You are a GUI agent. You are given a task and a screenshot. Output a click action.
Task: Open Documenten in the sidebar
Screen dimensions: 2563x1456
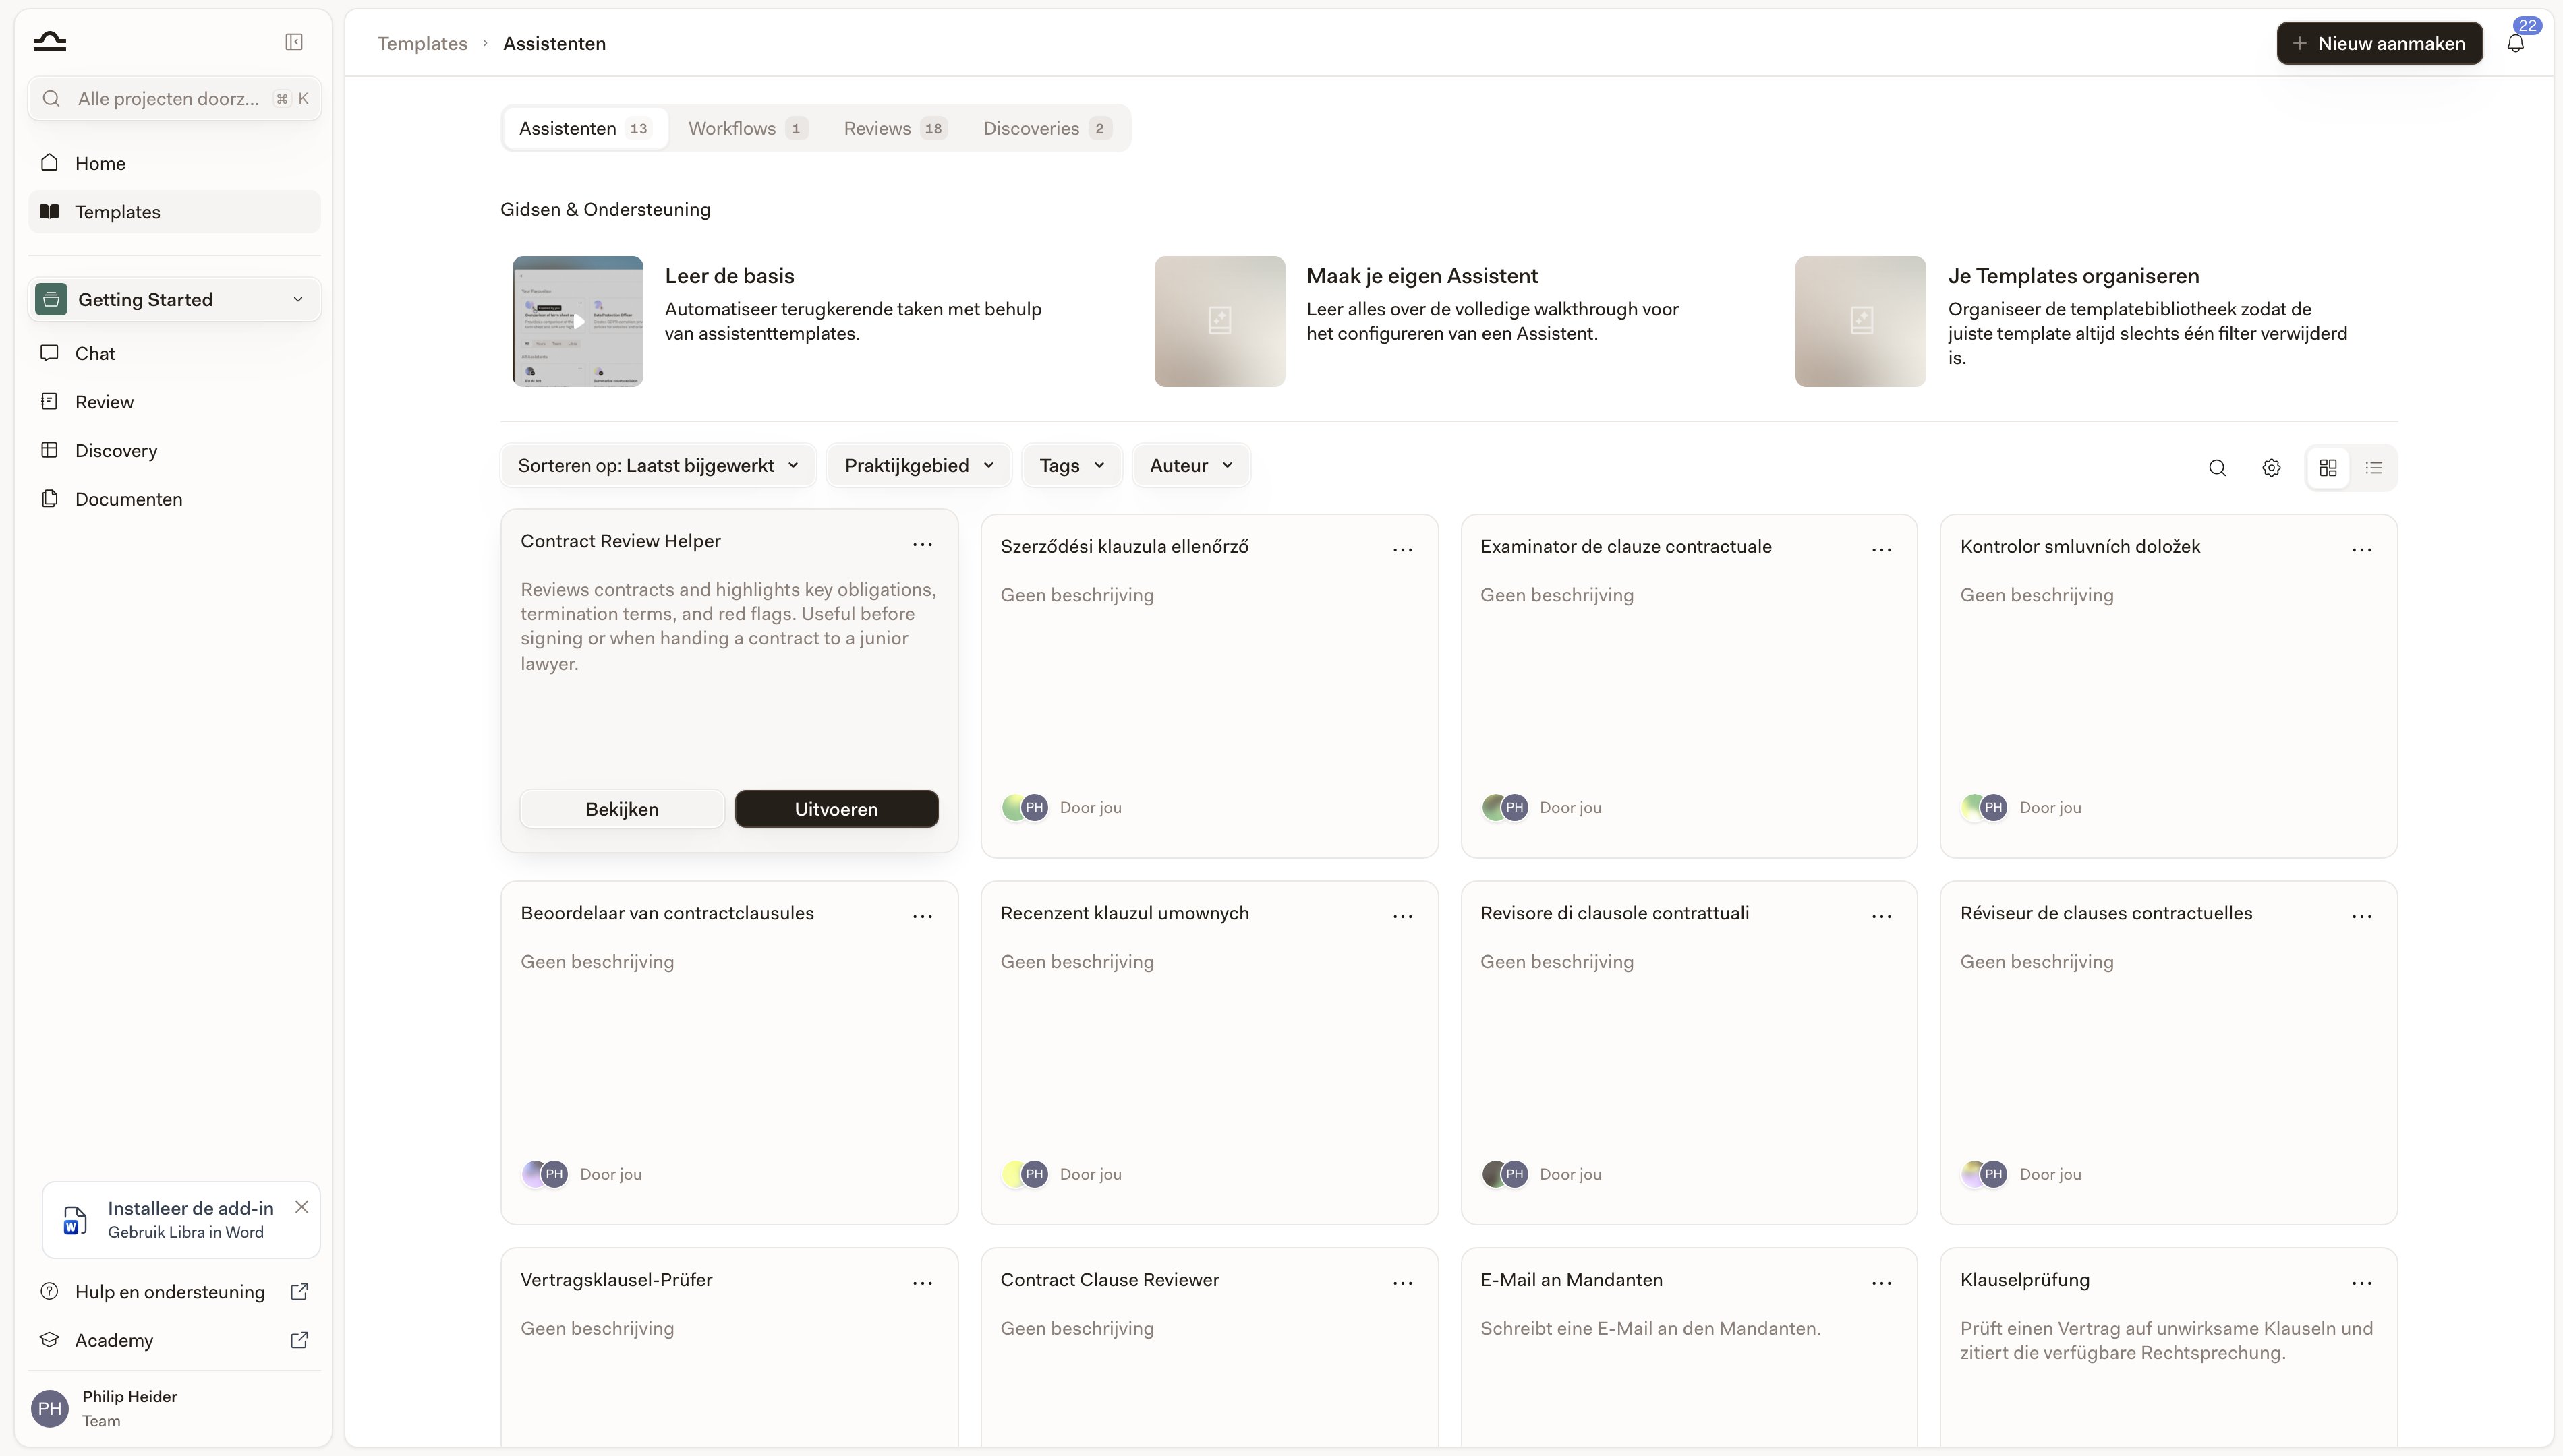pyautogui.click(x=174, y=499)
